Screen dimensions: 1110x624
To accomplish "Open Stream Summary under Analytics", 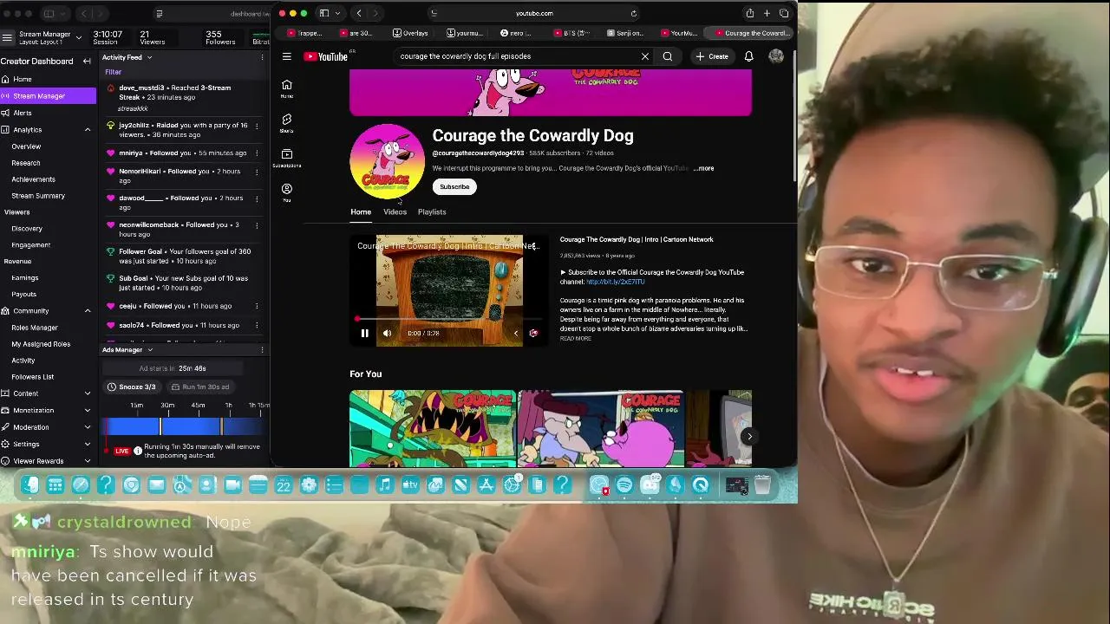I will [x=38, y=196].
